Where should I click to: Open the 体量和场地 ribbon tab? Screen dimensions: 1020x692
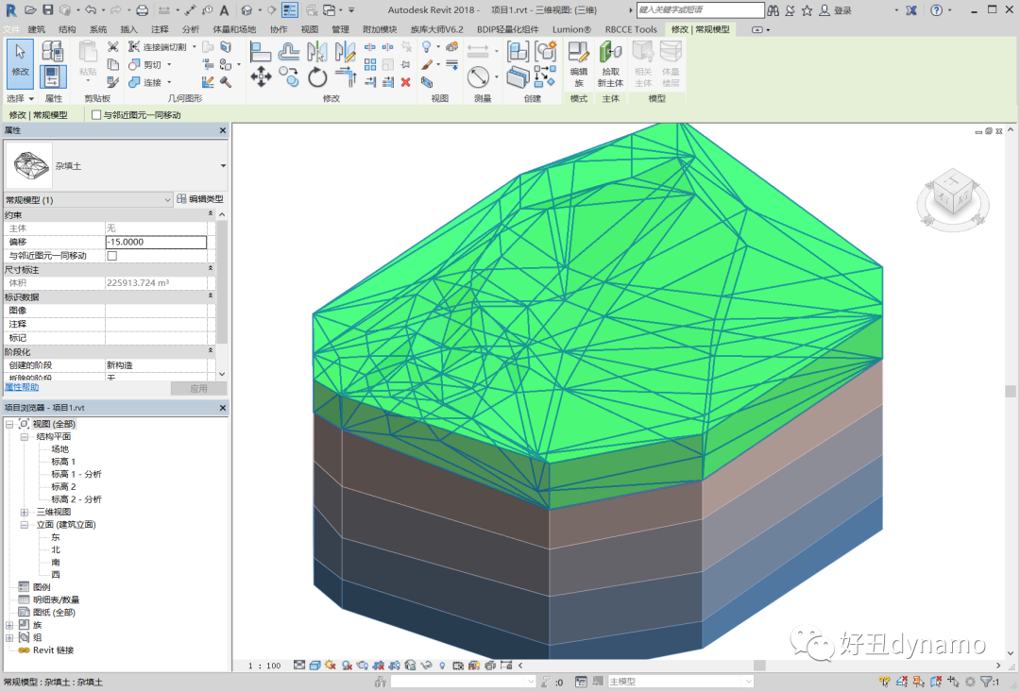pos(233,29)
